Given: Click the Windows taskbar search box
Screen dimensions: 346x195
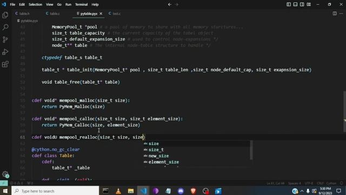Looking at the screenshot, I should pyautogui.click(x=55, y=191).
